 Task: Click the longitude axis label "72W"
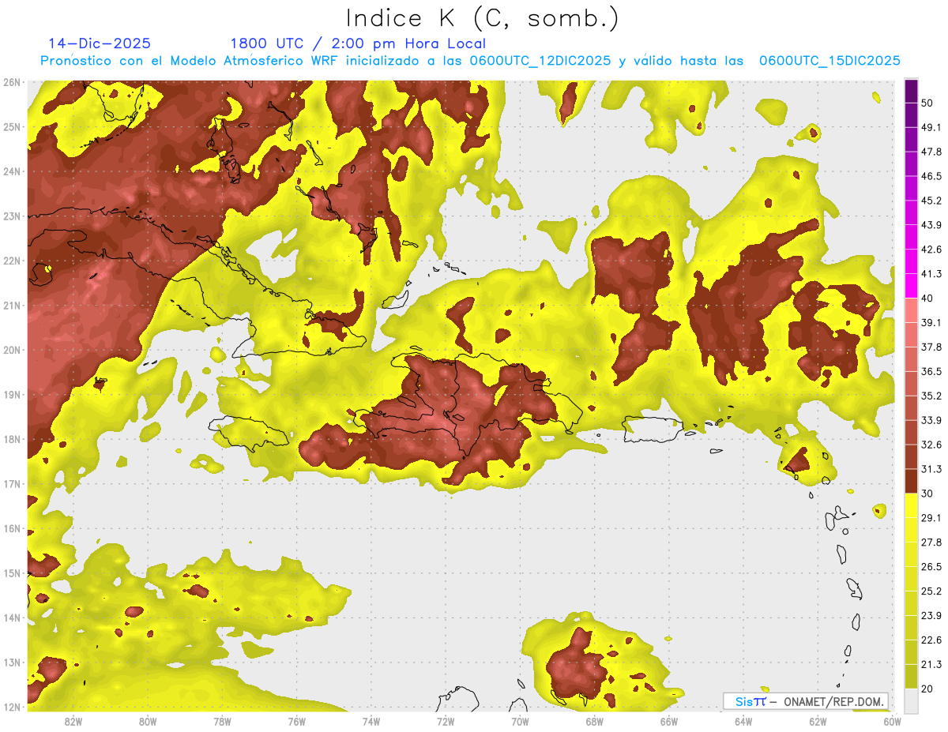(x=446, y=721)
